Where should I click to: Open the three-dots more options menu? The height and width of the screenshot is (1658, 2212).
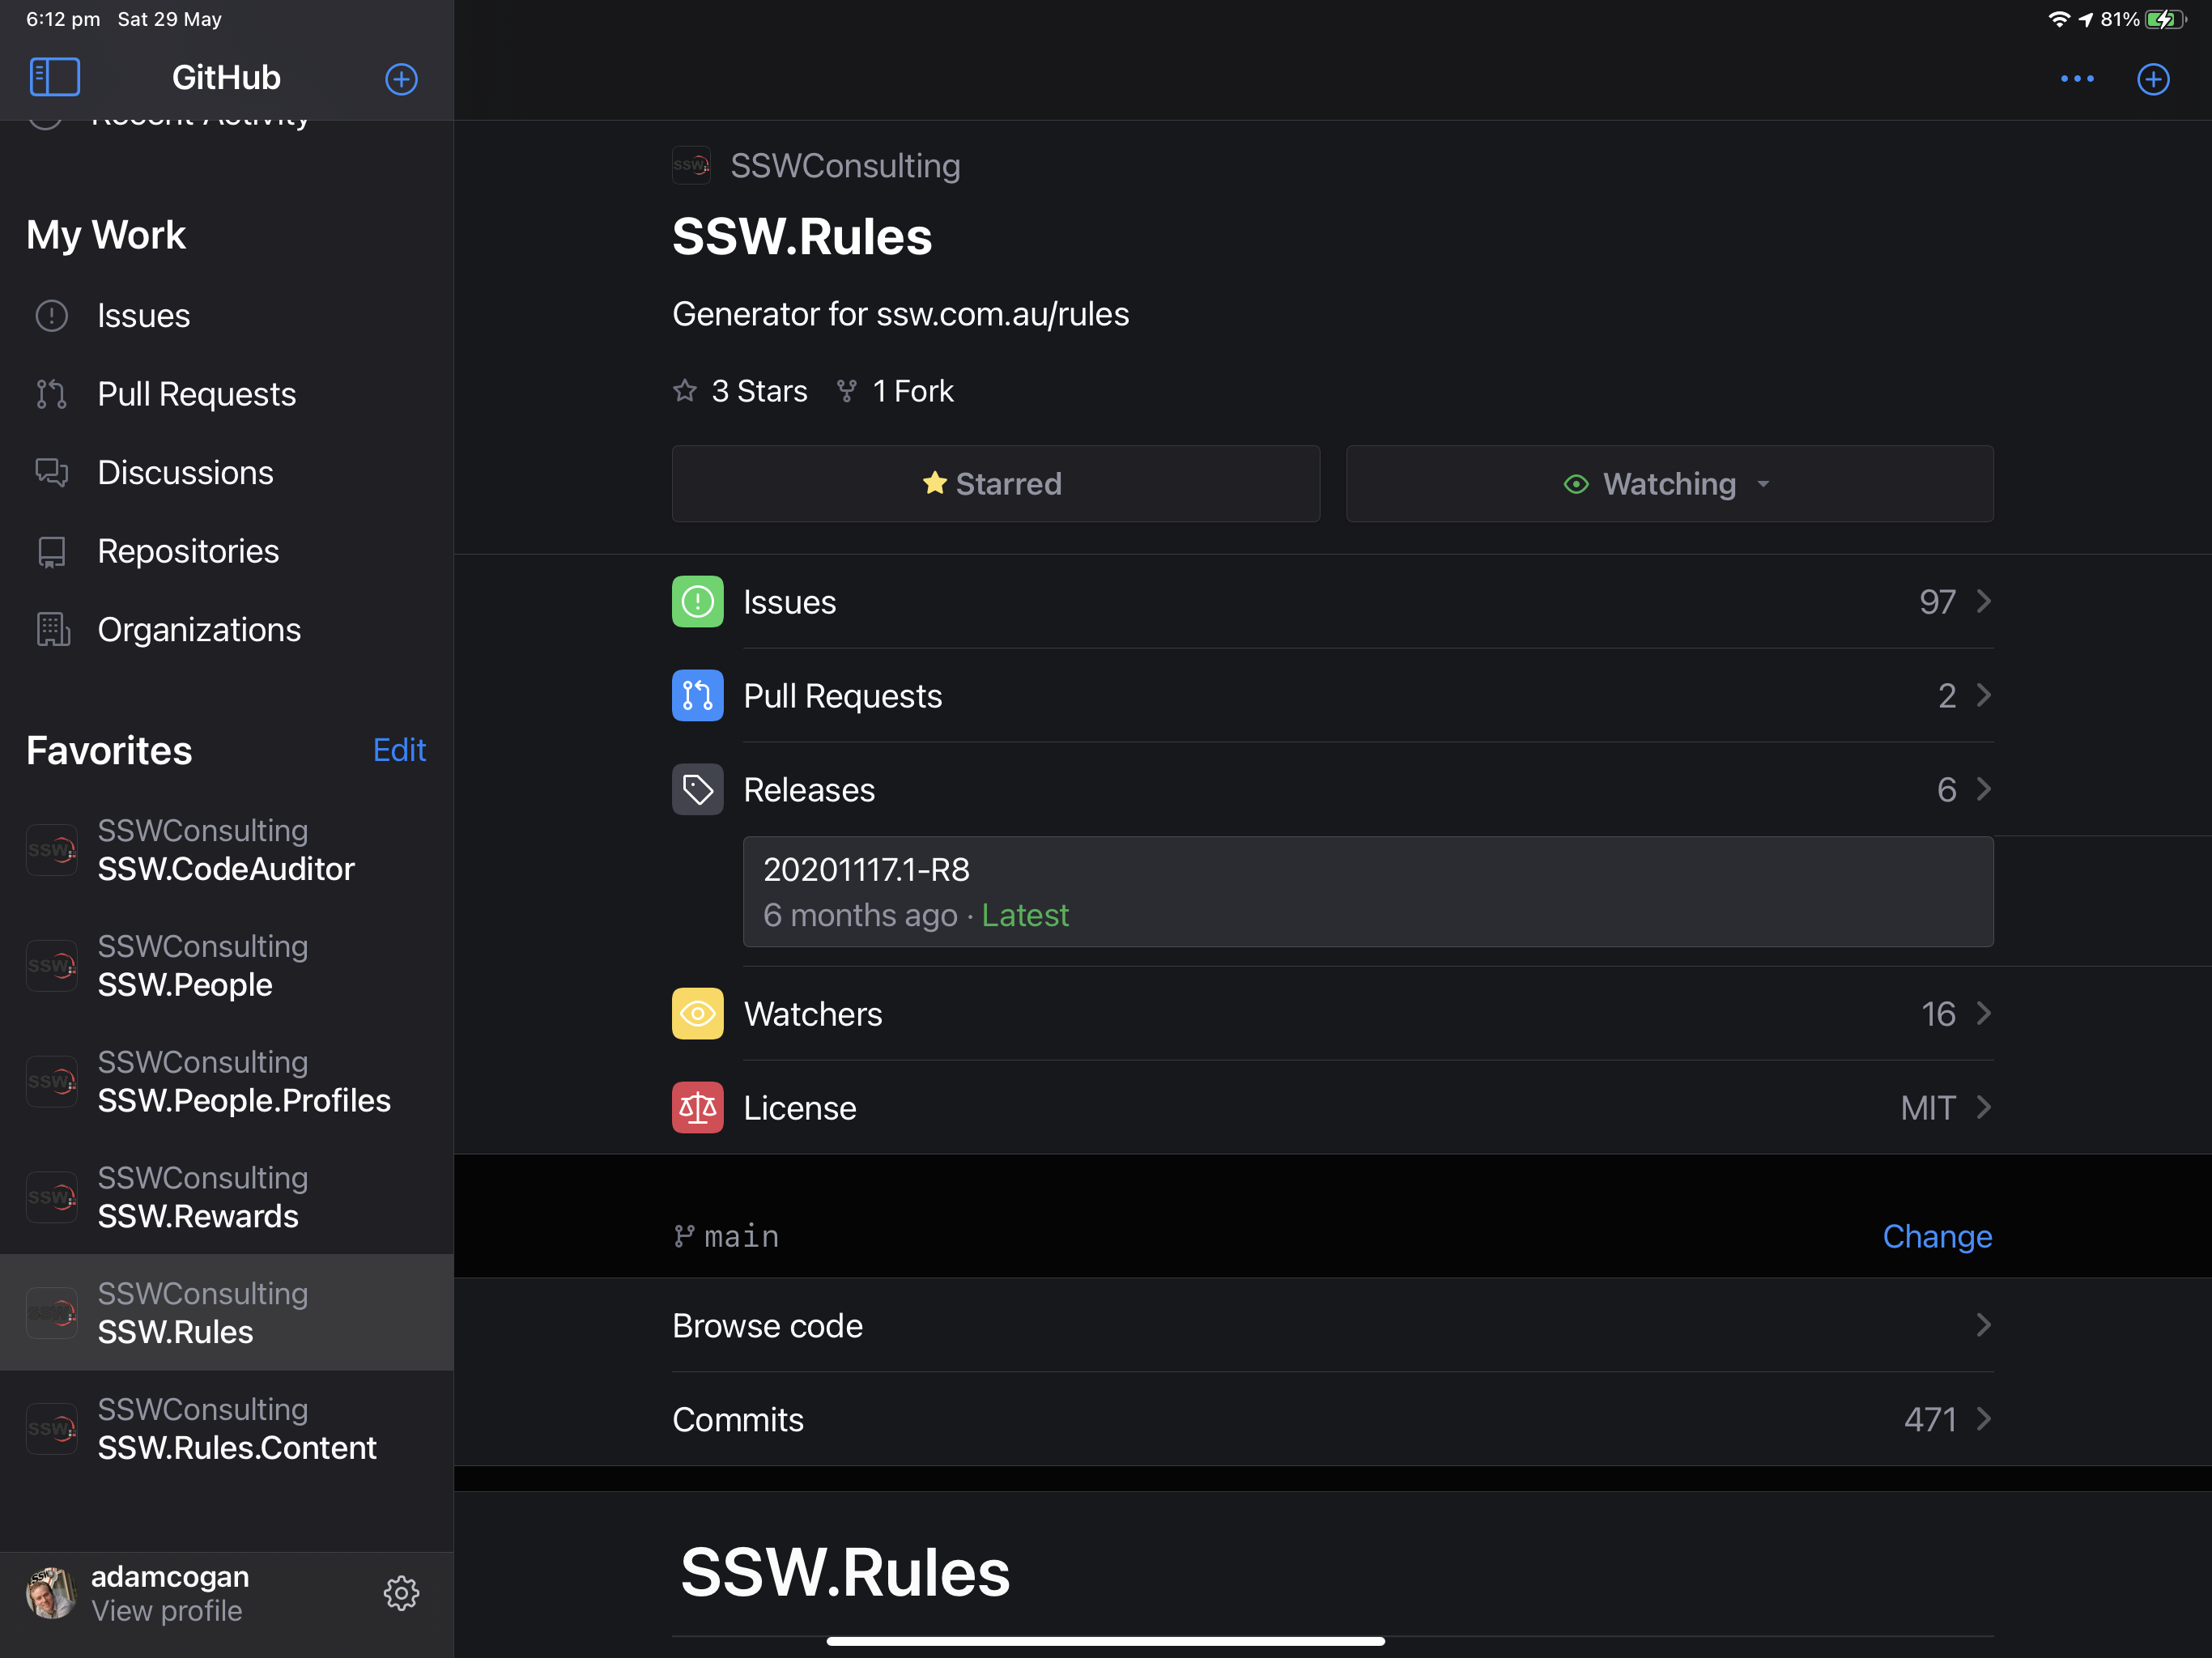tap(2077, 79)
